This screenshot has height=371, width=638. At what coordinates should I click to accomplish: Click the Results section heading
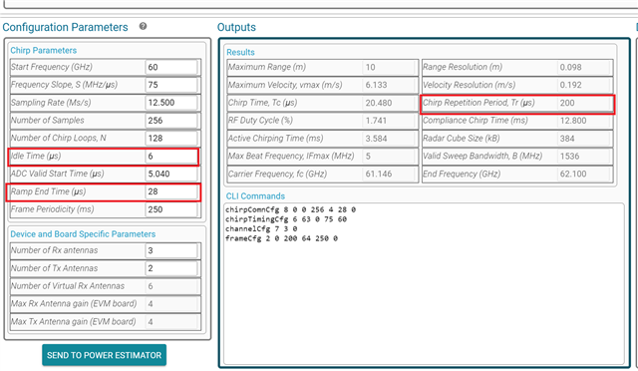[240, 52]
